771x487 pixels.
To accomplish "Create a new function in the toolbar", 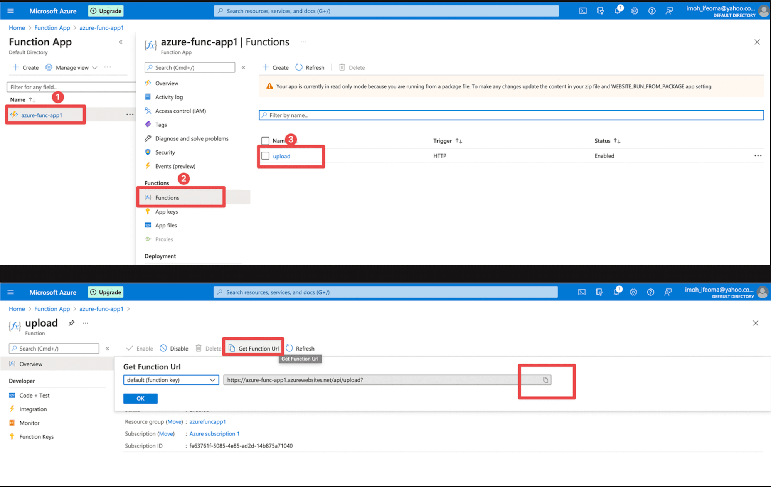I will (x=275, y=67).
